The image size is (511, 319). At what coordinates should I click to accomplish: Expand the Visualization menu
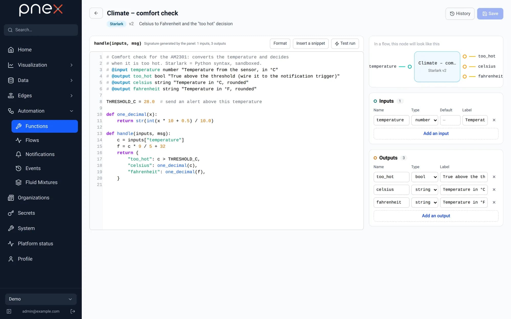coord(41,65)
